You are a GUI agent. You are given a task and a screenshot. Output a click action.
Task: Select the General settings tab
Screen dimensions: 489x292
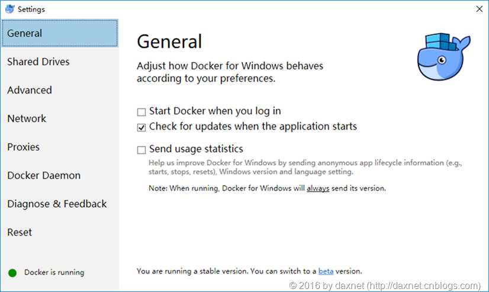(59, 33)
